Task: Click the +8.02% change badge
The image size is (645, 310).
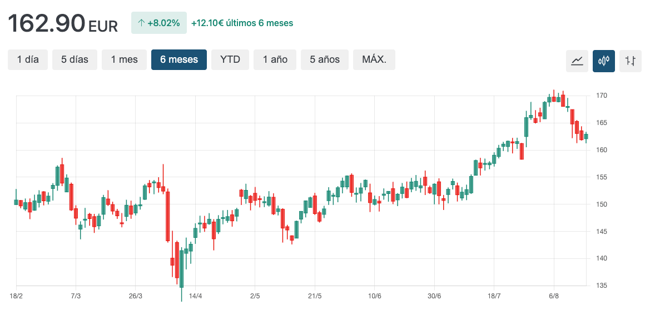Action: tap(159, 23)
